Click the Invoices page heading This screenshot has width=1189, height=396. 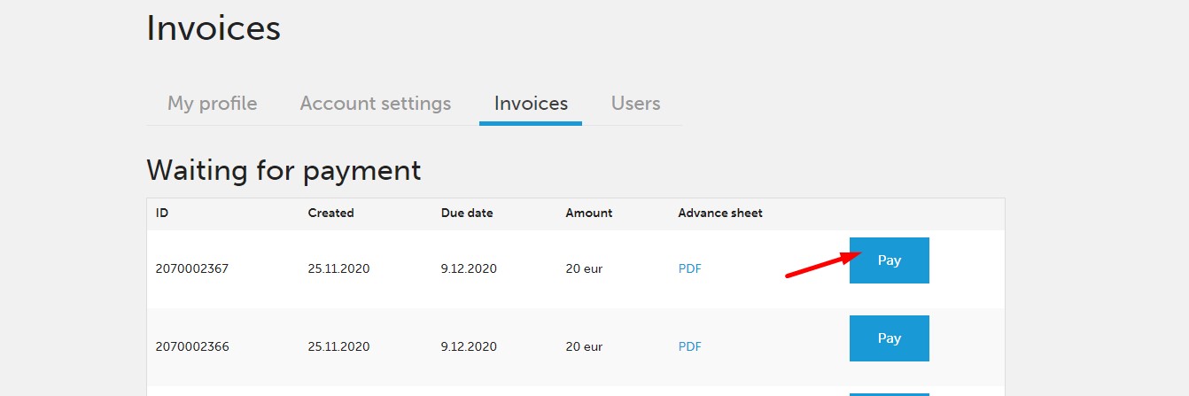click(x=214, y=28)
